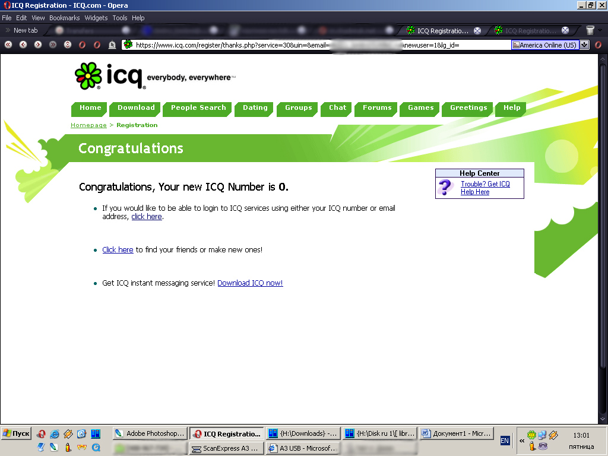
Task: Follow the Homepage breadcrumb link
Action: tap(88, 125)
